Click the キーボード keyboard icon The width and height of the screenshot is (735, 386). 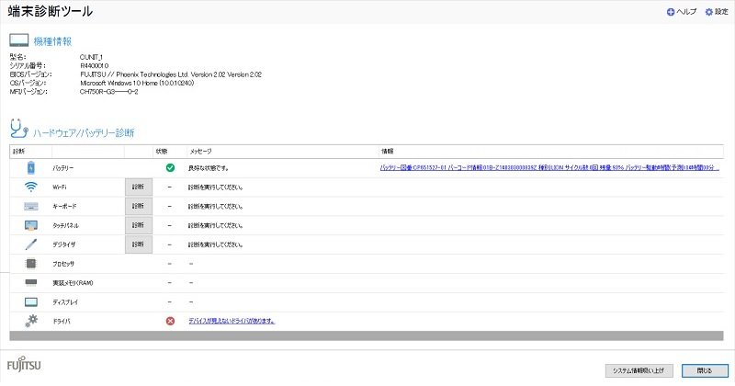click(31, 206)
